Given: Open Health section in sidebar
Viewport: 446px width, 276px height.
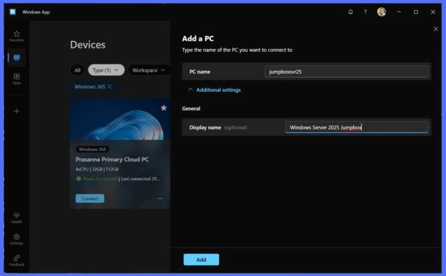Looking at the screenshot, I should coord(16,218).
